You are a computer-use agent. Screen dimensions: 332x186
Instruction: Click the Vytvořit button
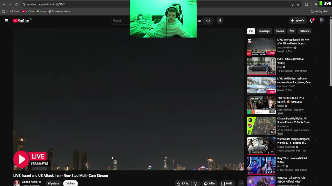tap(297, 21)
